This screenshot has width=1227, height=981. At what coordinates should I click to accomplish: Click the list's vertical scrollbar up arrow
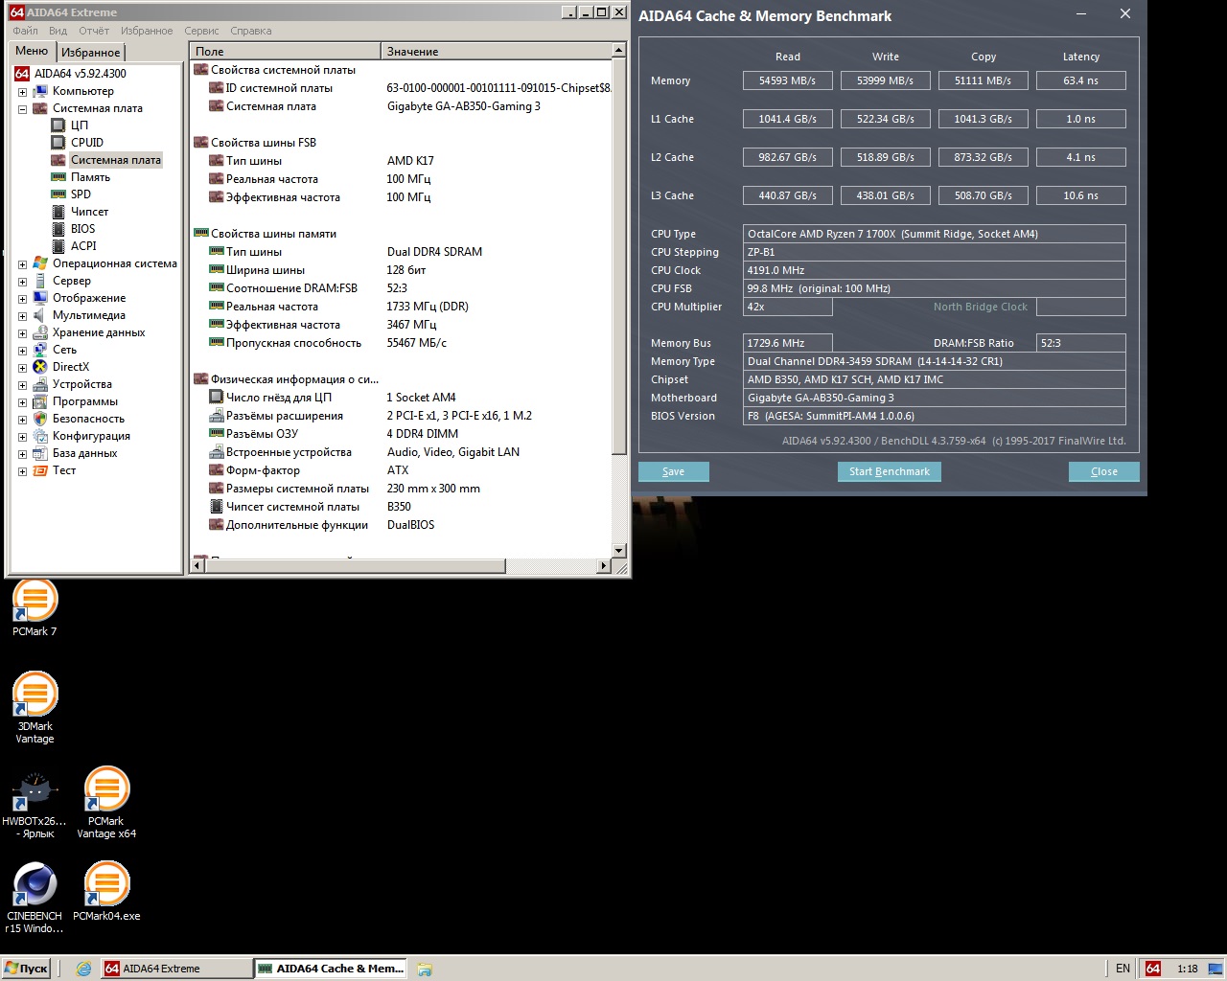[x=619, y=50]
